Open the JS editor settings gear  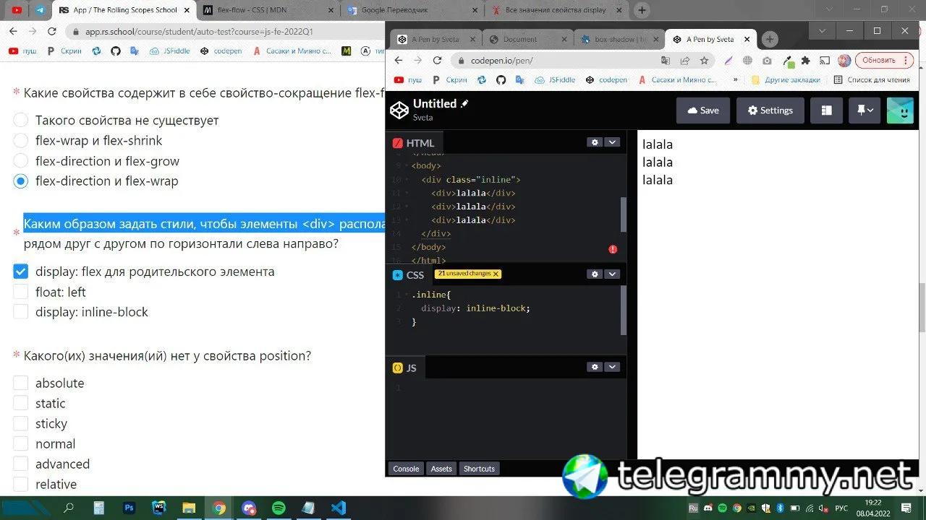click(x=595, y=367)
